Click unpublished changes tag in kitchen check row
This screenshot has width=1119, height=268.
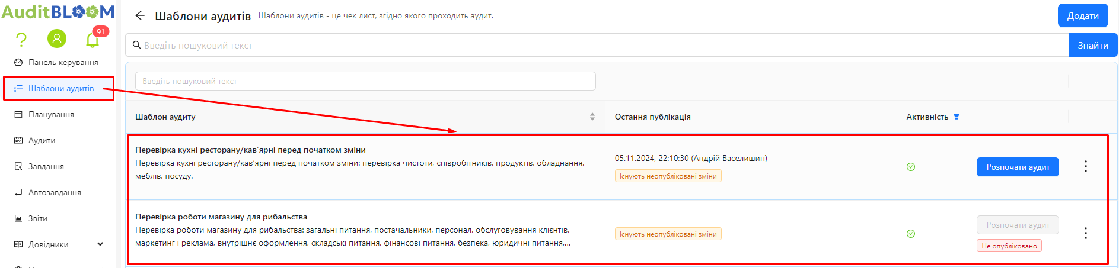pyautogui.click(x=668, y=176)
